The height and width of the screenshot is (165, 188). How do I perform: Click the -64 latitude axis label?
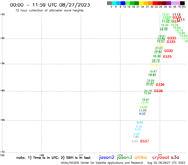tap(2, 63)
